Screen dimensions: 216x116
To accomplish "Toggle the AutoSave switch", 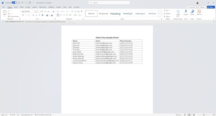I will pos(14,3).
